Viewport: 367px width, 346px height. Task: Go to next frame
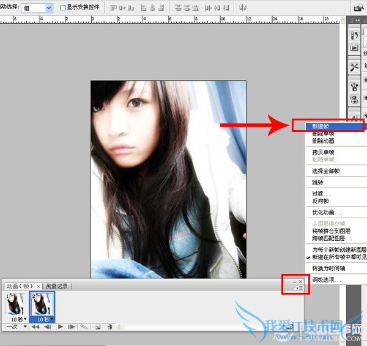pyautogui.click(x=71, y=327)
